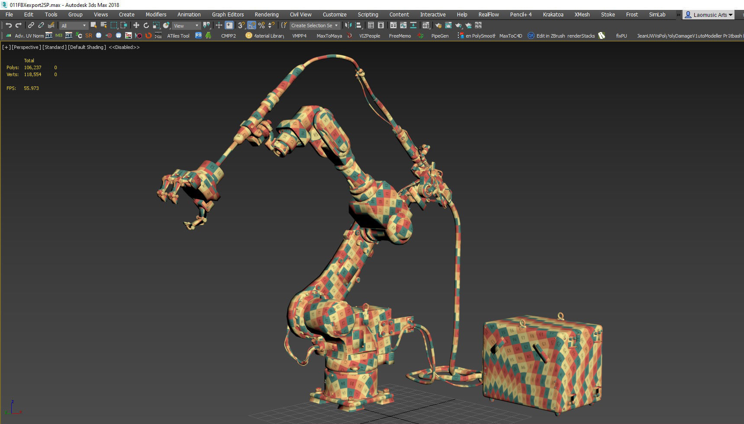This screenshot has width=744, height=424.
Task: Click the renderStacks button
Action: pos(581,36)
